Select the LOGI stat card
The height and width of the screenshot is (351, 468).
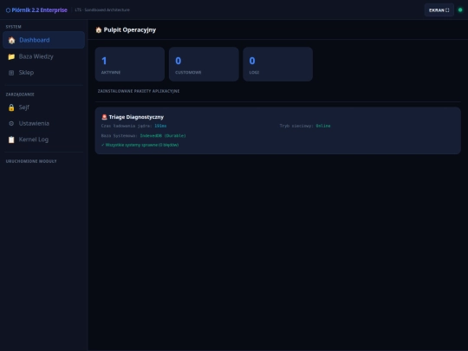(278, 64)
